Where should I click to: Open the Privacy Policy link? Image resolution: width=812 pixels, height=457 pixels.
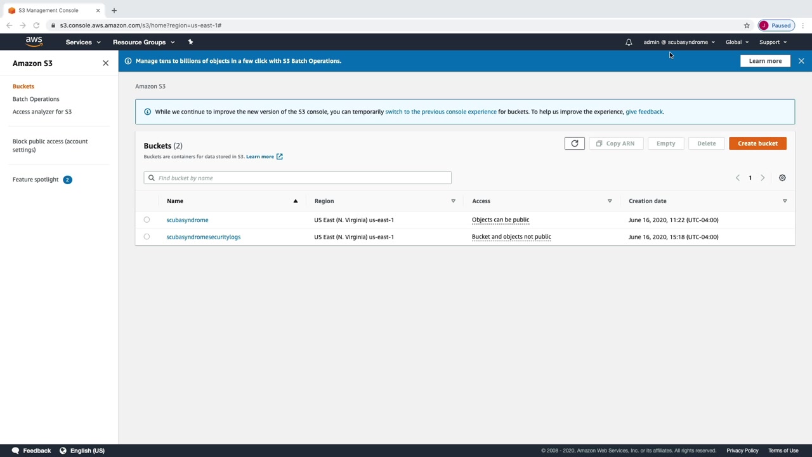pos(742,451)
